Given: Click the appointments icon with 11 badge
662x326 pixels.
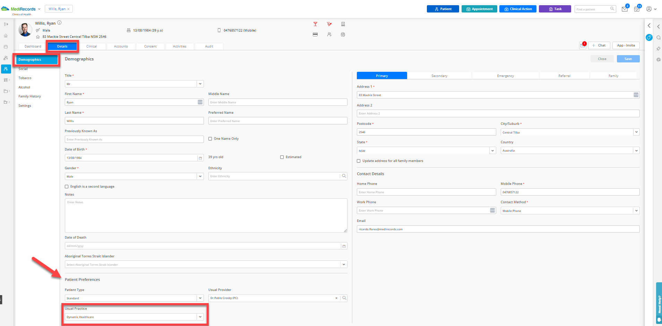Looking at the screenshot, I should (637, 9).
